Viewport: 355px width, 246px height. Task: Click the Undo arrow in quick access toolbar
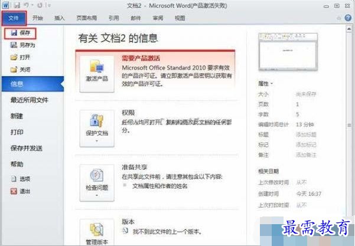click(x=27, y=5)
